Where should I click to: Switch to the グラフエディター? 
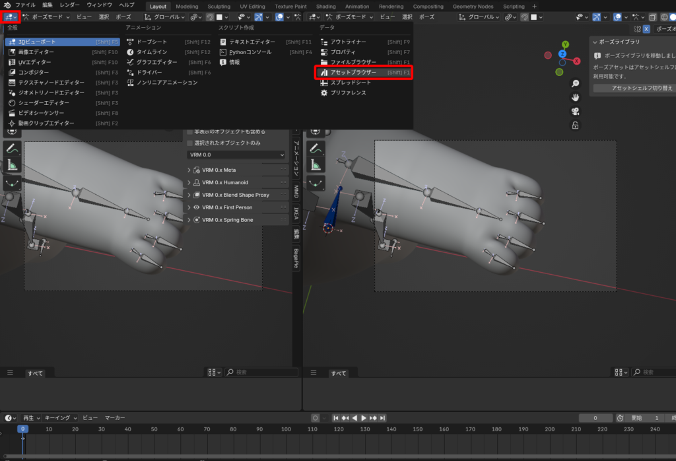click(157, 62)
